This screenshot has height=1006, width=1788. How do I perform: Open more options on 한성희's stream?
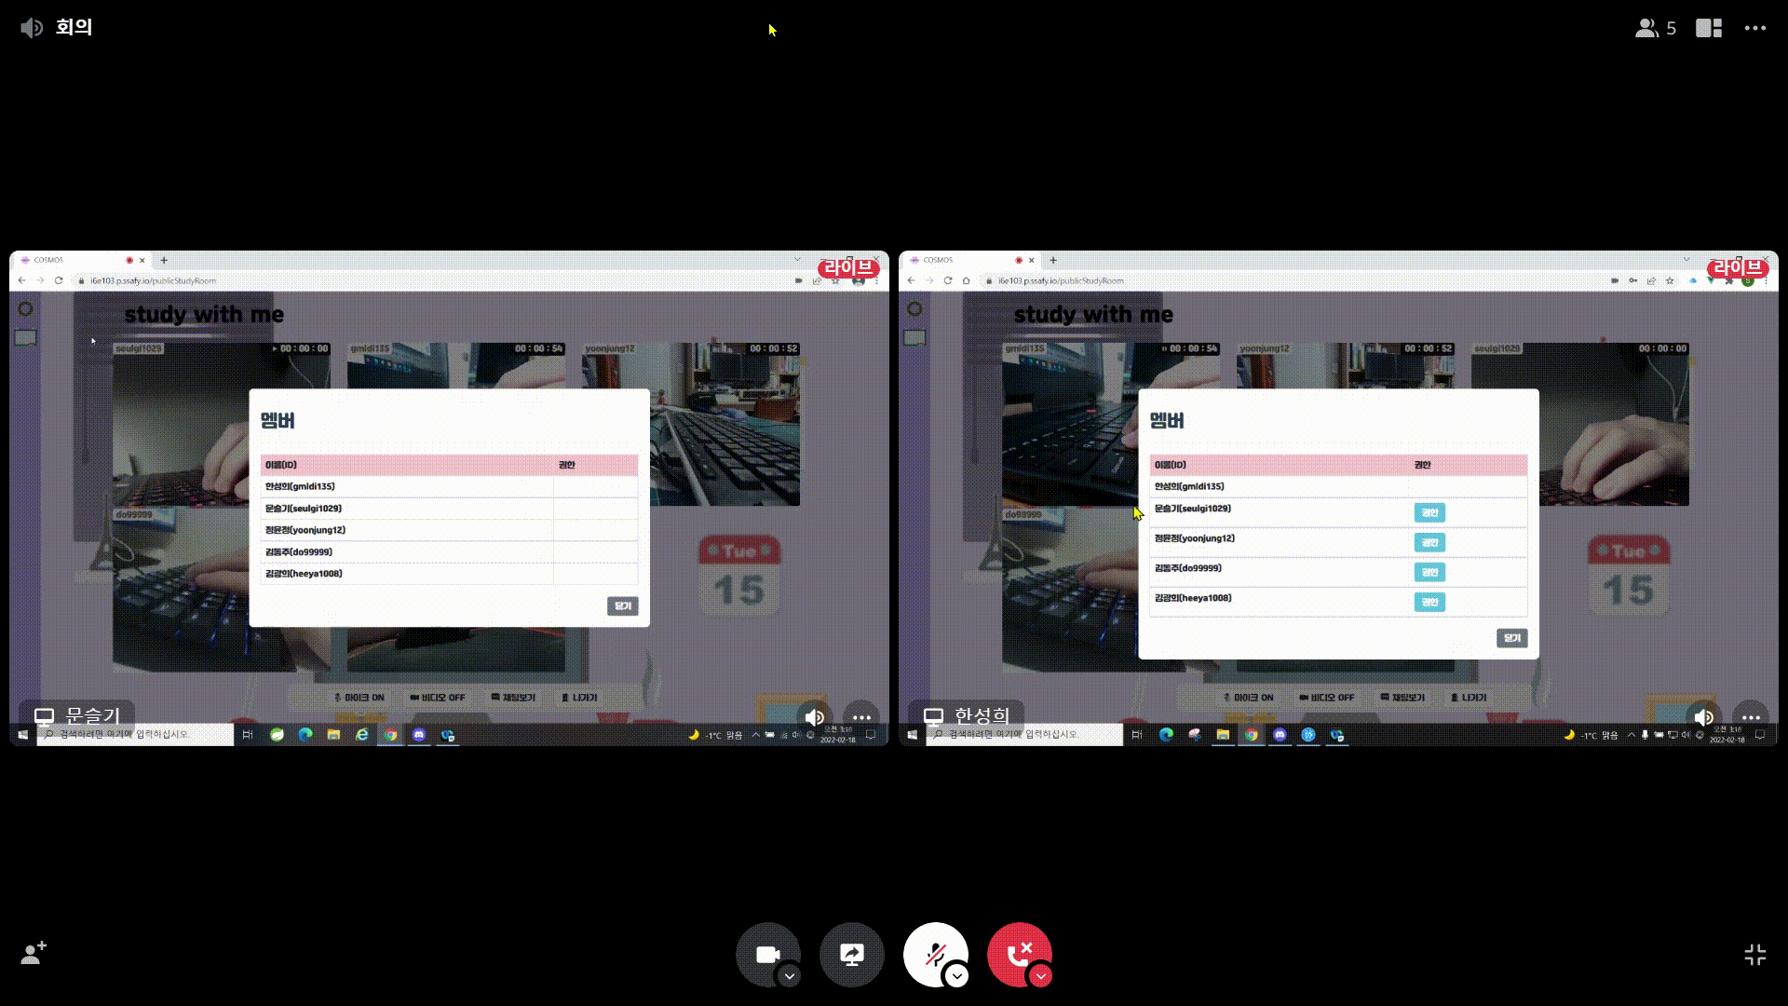click(x=1751, y=717)
